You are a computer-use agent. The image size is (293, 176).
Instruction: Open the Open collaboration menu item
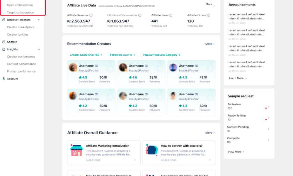tap(20, 5)
